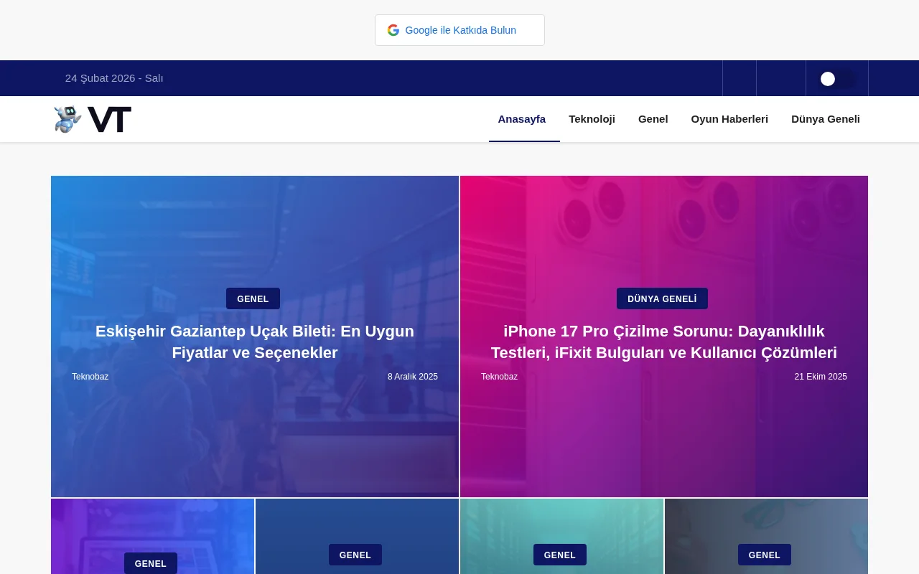Open the Anasayfa menu item
The width and height of the screenshot is (919, 574).
tap(522, 119)
